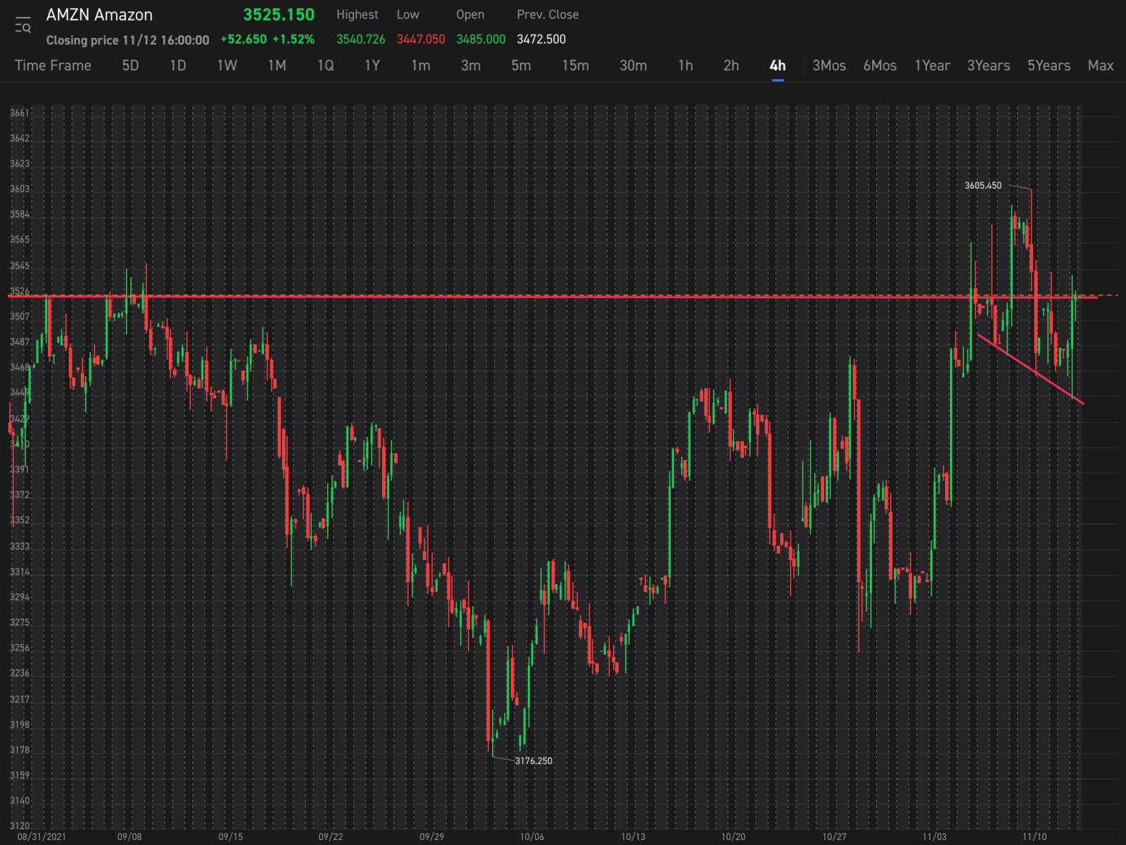Show the 5Years range

point(1049,65)
